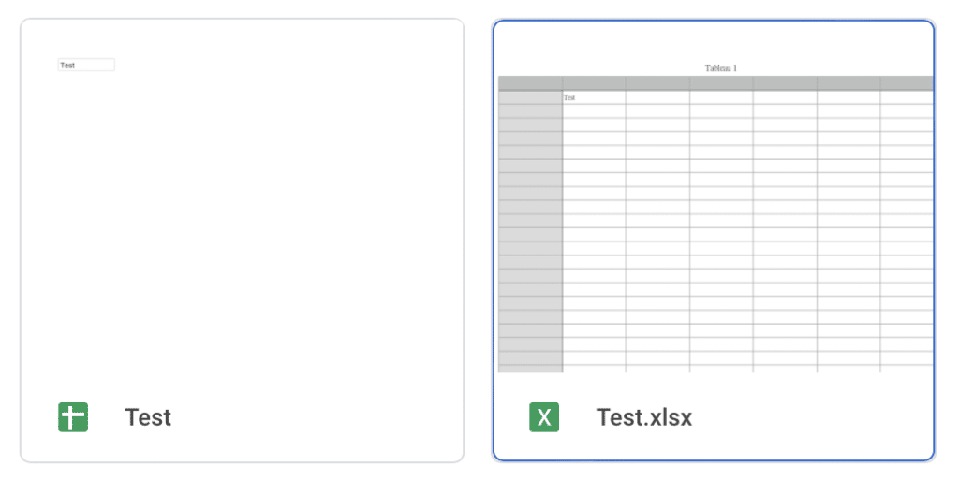Click the Test cell in the Sheets preview
Screen dimensions: 959x481
tap(86, 65)
